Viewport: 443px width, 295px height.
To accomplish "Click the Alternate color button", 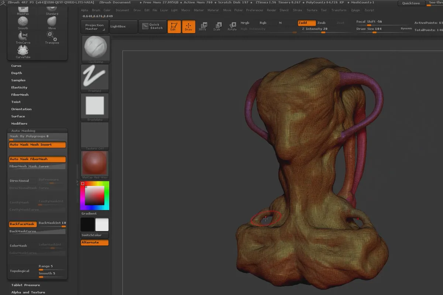I will (x=95, y=243).
